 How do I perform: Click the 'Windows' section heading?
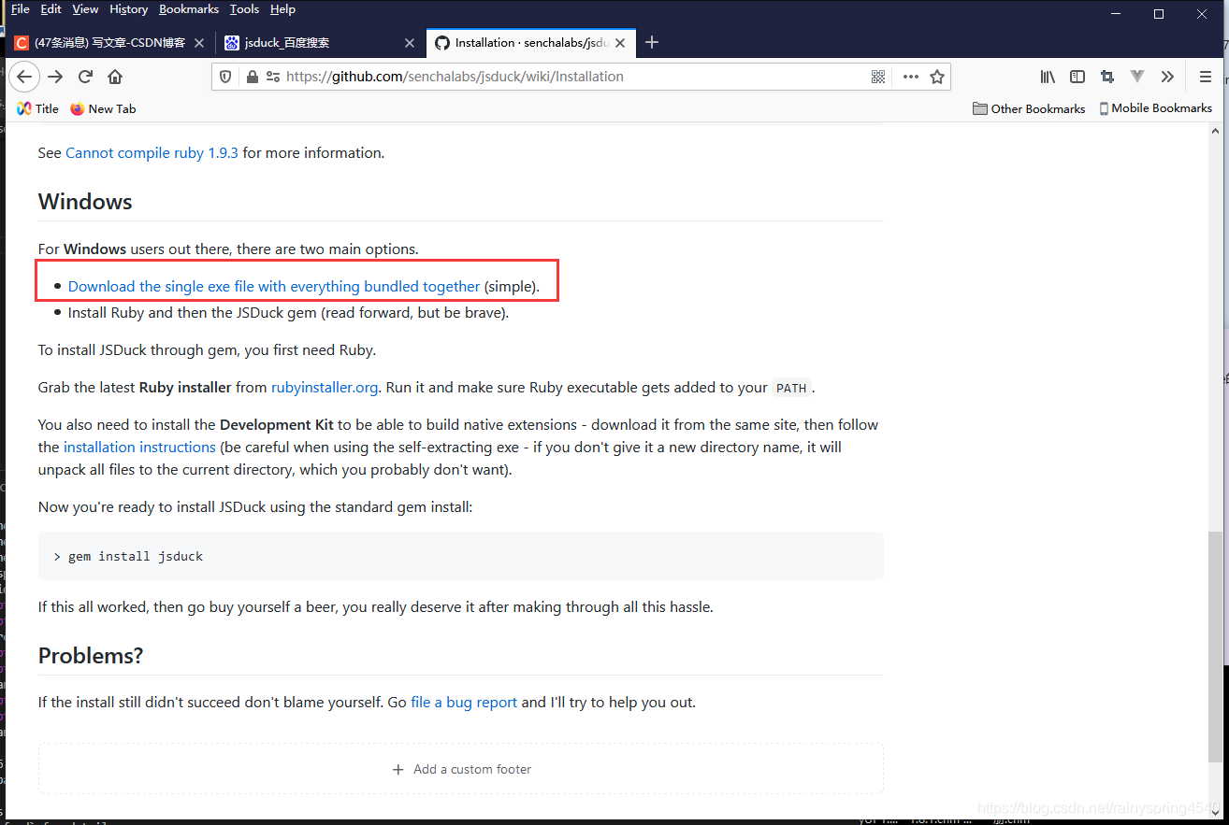click(x=85, y=202)
